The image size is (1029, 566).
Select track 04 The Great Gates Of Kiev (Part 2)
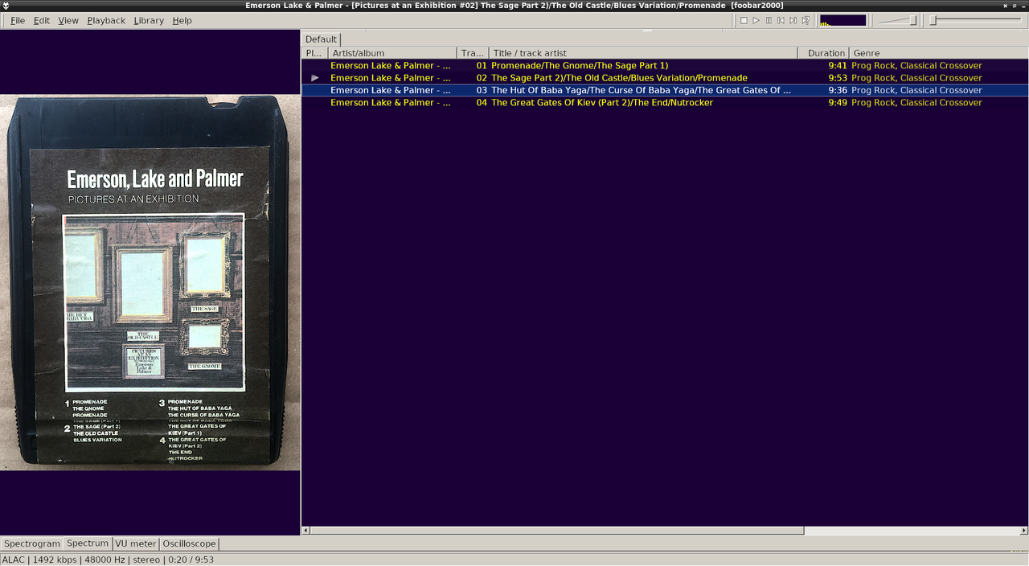[x=665, y=103]
